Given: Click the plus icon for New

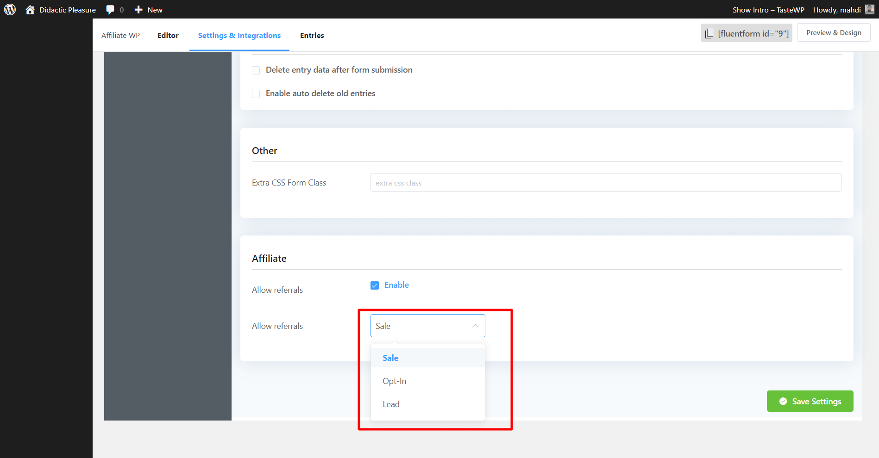Looking at the screenshot, I should (138, 10).
